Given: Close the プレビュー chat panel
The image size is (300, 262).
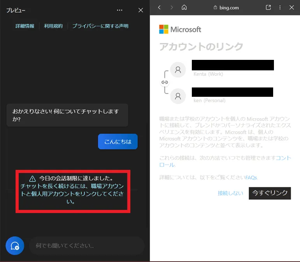Looking at the screenshot, I should tap(140, 10).
